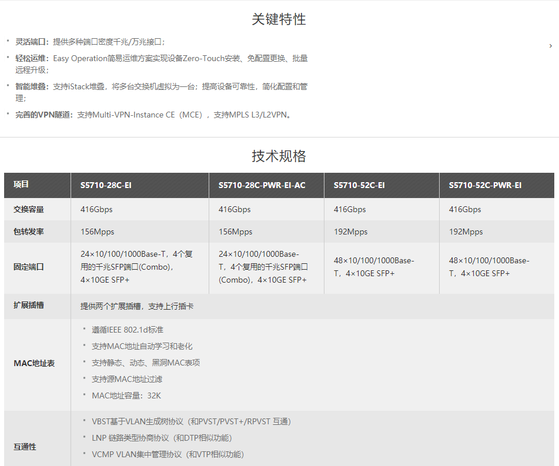This screenshot has height=466, width=559.
Task: Select the 智能堆叠 feature bullet
Action: pos(161,92)
